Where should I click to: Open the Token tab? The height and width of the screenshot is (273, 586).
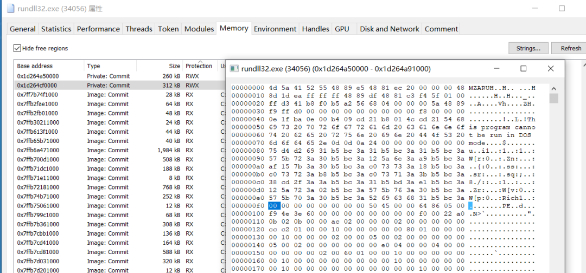point(168,29)
